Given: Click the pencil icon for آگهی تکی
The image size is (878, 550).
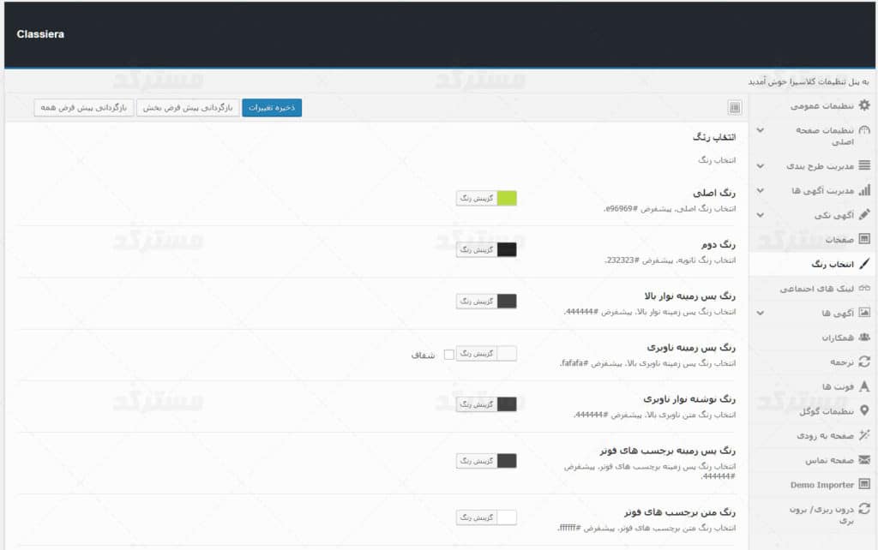Looking at the screenshot, I should pos(864,214).
